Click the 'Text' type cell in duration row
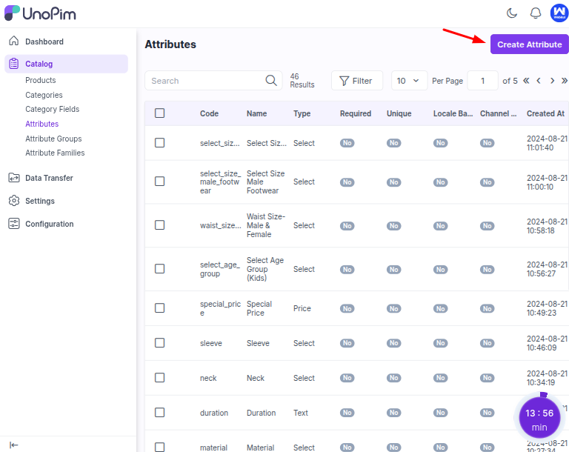The width and height of the screenshot is (569, 452). (x=301, y=413)
